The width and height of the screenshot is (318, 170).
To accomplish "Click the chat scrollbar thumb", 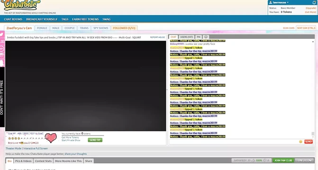I will coord(313,134).
